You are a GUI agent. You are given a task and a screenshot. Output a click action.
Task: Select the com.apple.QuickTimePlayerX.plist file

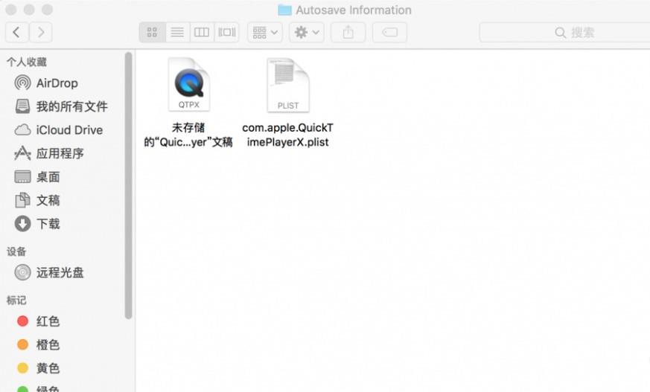pos(288,86)
